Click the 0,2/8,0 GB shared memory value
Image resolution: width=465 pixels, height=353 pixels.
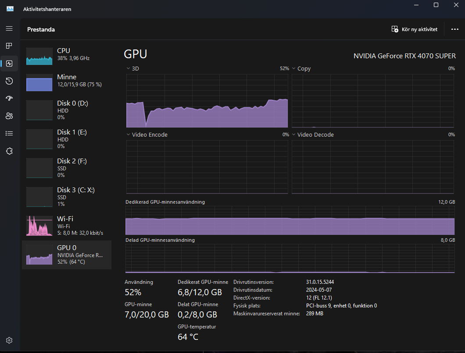pyautogui.click(x=197, y=314)
